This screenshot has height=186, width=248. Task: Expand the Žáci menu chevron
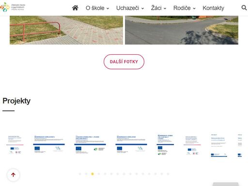[x=165, y=8]
